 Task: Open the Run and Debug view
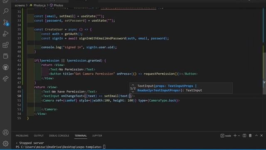tap(5, 33)
